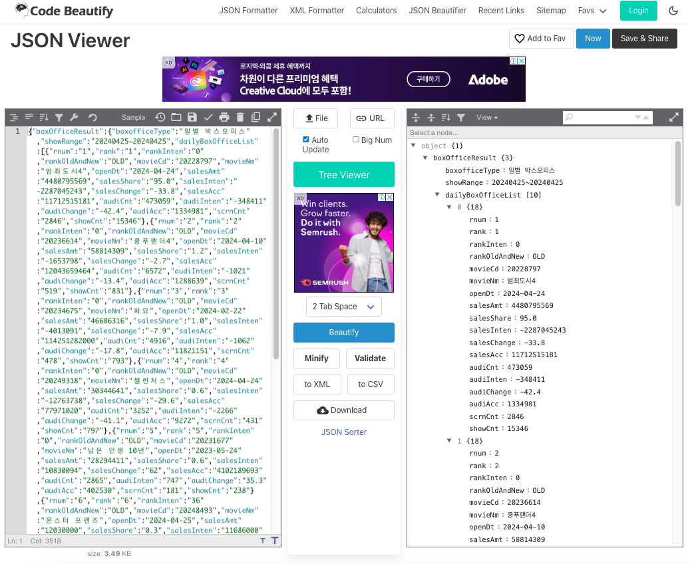This screenshot has height=564, width=690.
Task: Collapse the dailyBoxOfficeList node
Action: click(x=437, y=194)
